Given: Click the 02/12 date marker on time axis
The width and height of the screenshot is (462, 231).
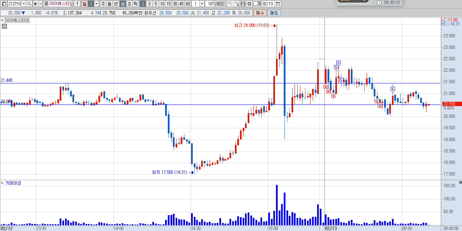Looking at the screenshot, I should (6, 228).
